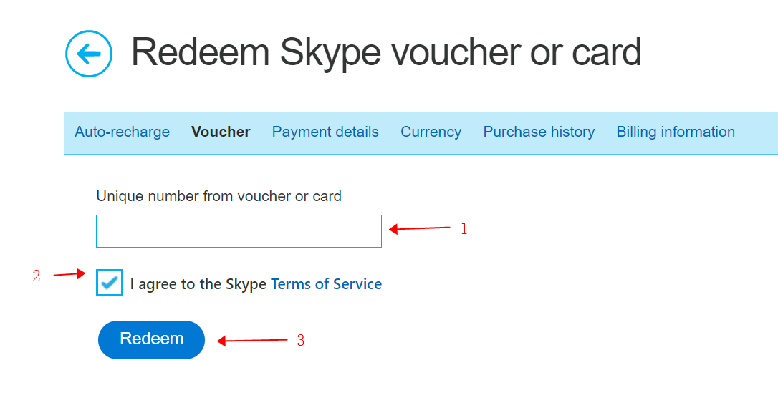
Task: Open the Currency tab
Action: click(431, 132)
